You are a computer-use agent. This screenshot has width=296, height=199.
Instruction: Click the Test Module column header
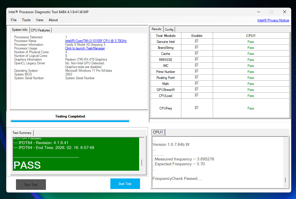(166, 35)
